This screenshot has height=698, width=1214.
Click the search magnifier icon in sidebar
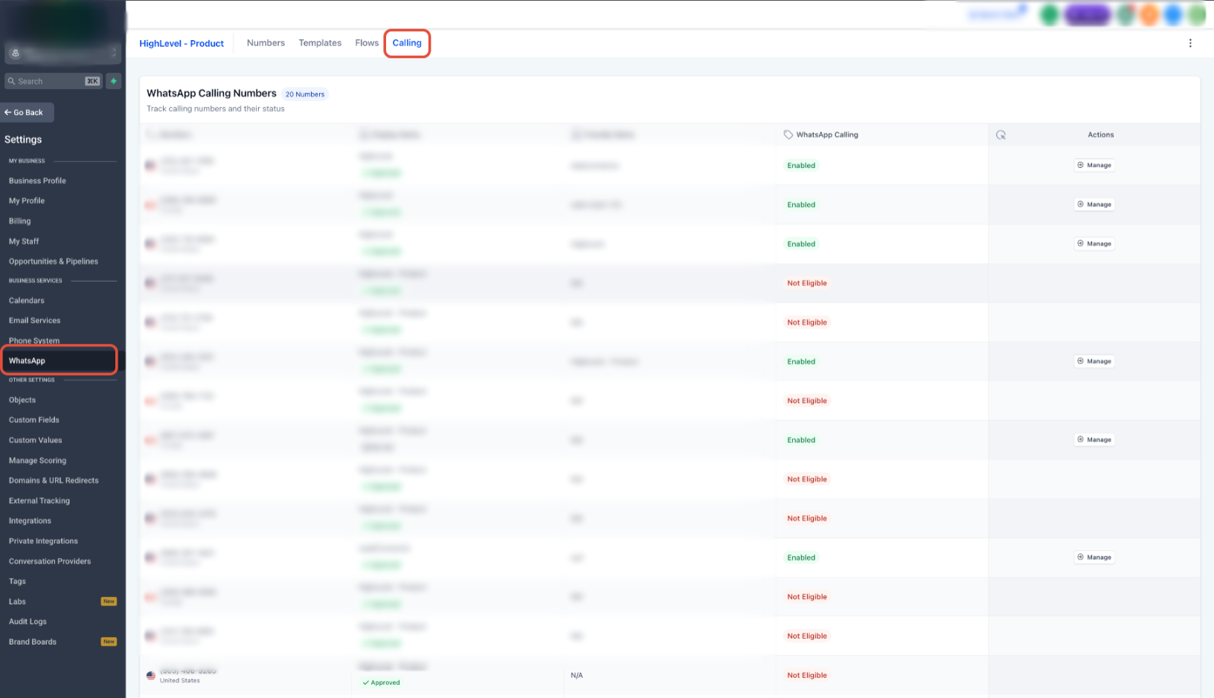11,81
